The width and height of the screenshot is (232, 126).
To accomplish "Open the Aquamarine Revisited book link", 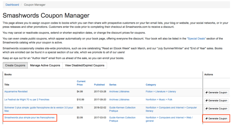I will pyautogui.click(x=16, y=91).
